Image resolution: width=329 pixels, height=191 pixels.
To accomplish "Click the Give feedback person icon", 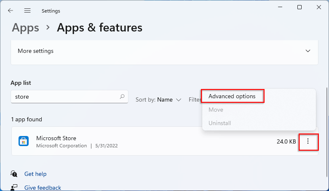I will pos(14,187).
